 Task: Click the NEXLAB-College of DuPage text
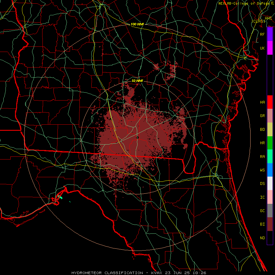coord(244,3)
